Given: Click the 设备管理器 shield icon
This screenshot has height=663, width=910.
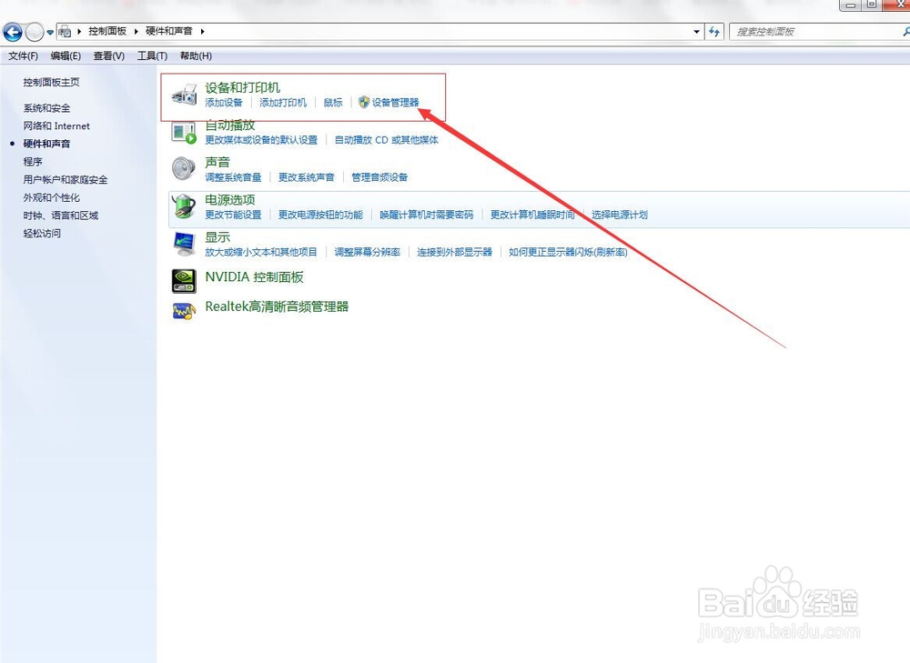Looking at the screenshot, I should tap(362, 103).
